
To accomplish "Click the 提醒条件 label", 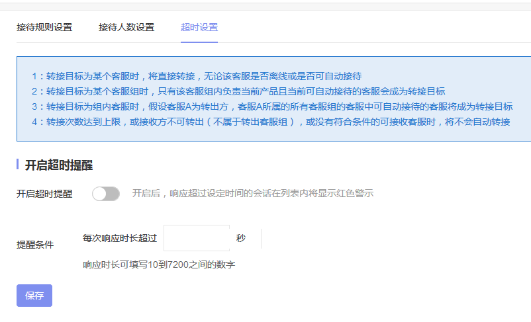I will click(35, 245).
